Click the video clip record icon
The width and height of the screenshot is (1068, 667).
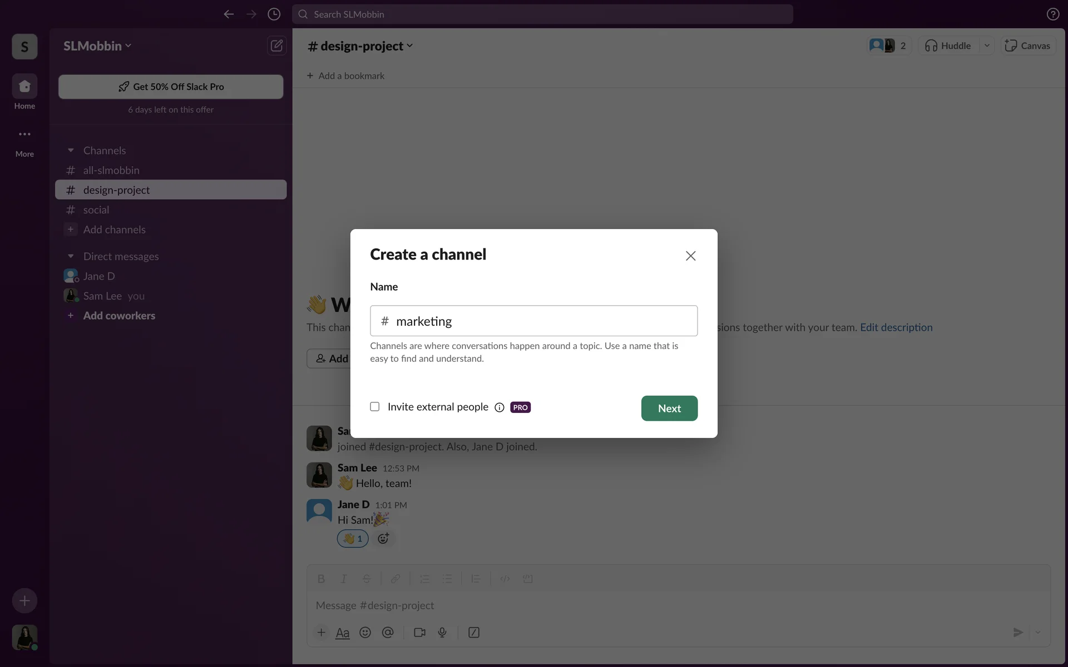(x=419, y=633)
